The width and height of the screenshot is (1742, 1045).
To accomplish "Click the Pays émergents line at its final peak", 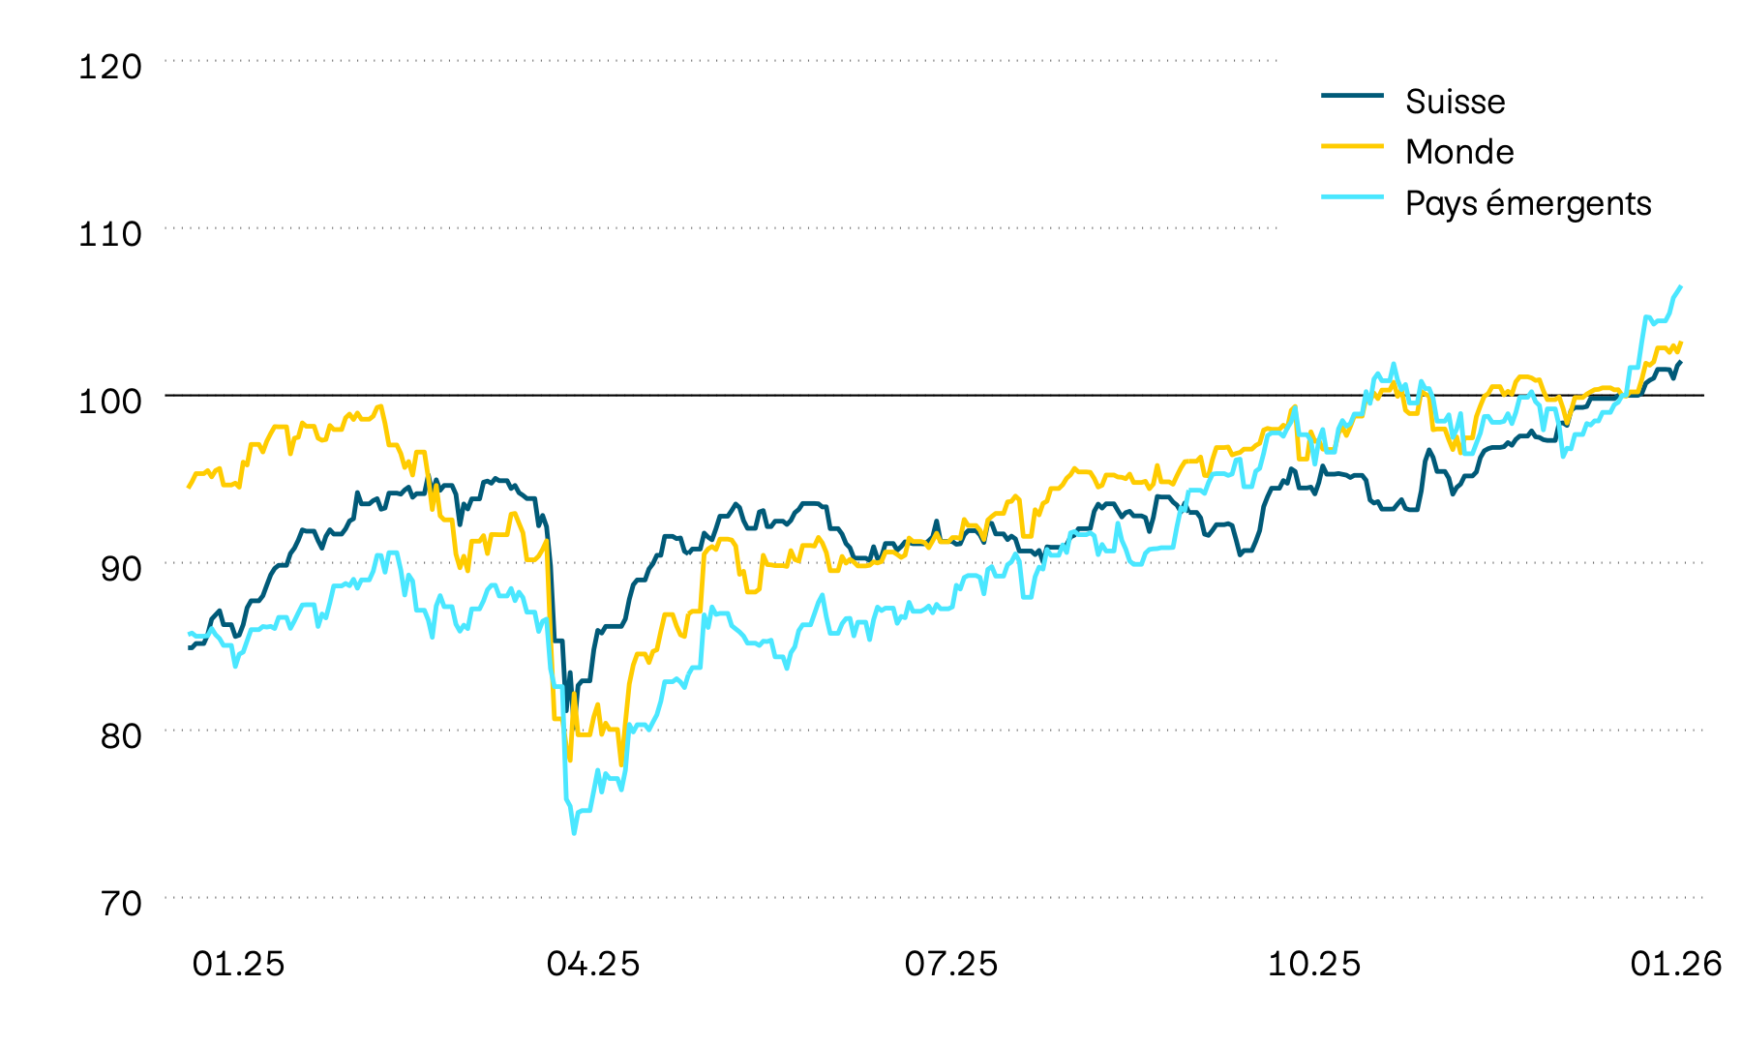I will [x=1680, y=287].
